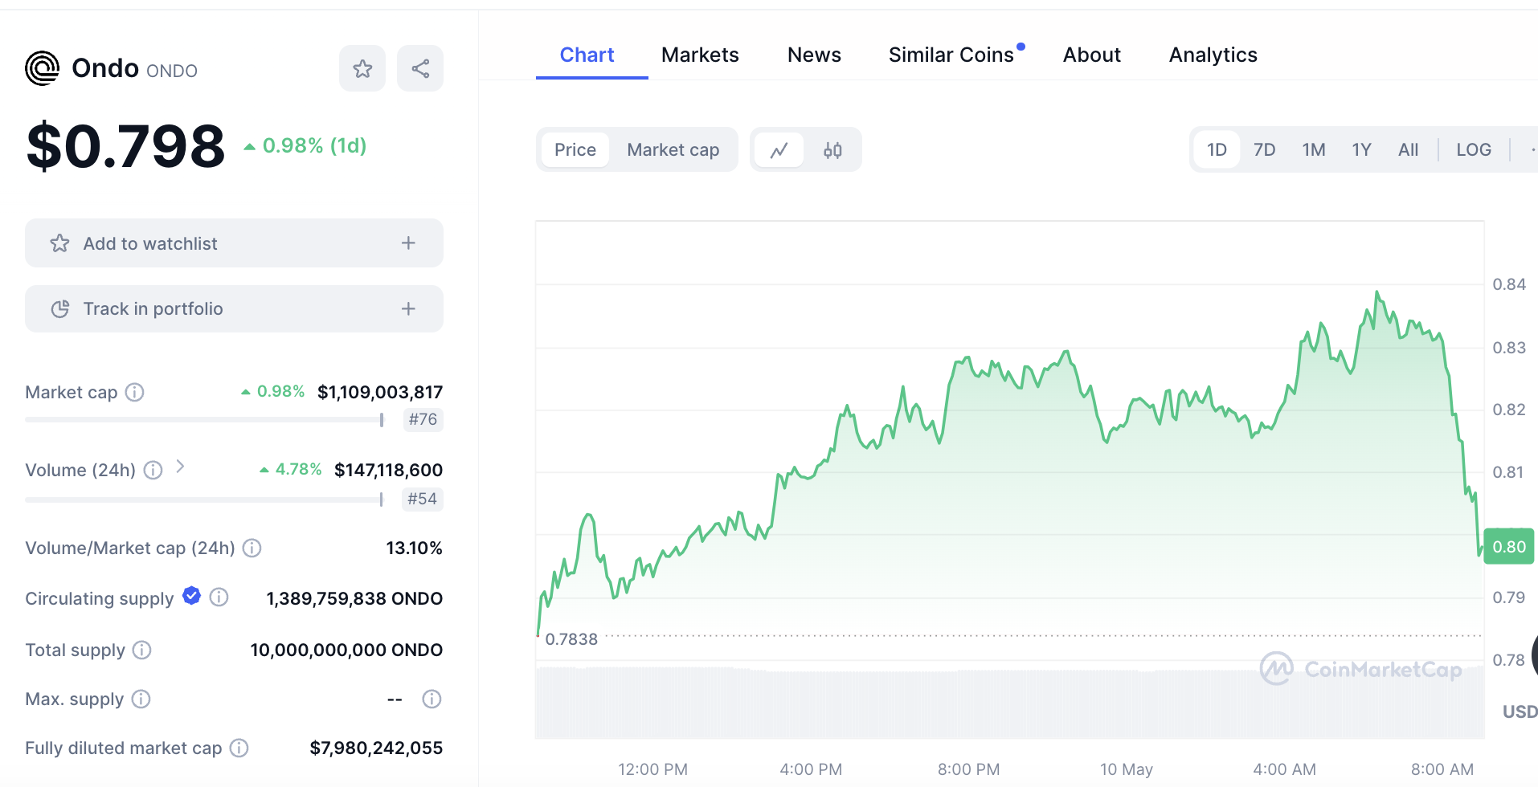Viewport: 1538px width, 787px height.
Task: Expand Add to watchlist plus
Action: coord(408,243)
